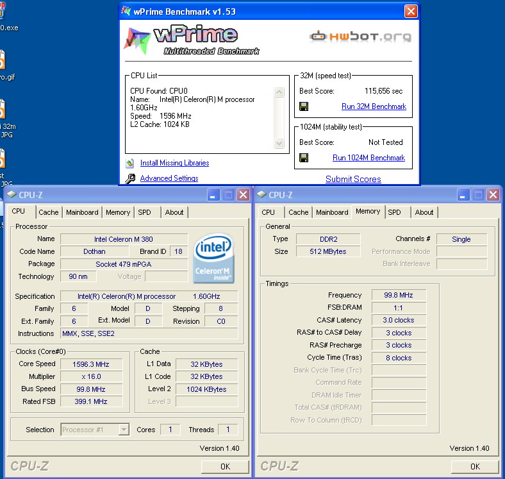Click the Code Name value Dothan
This screenshot has height=479, width=505.
[x=94, y=251]
